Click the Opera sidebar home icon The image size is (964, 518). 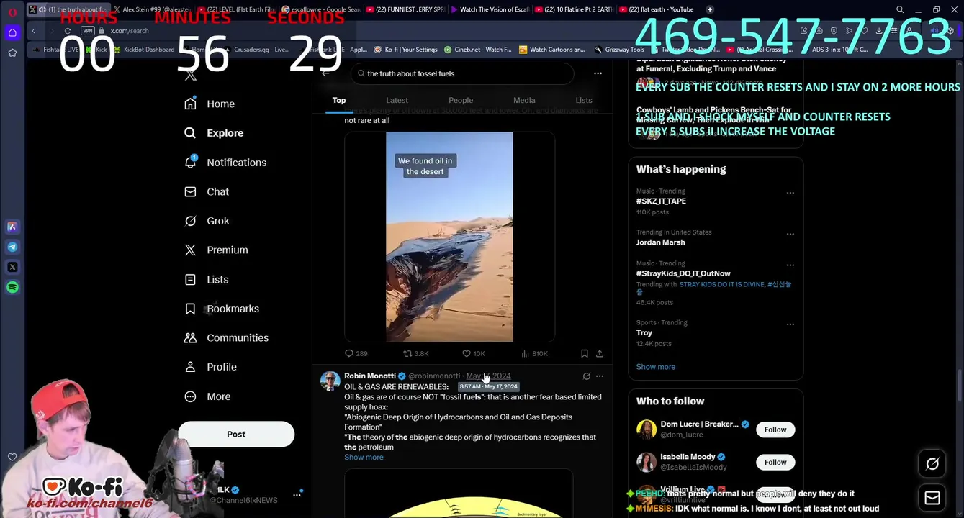click(12, 32)
